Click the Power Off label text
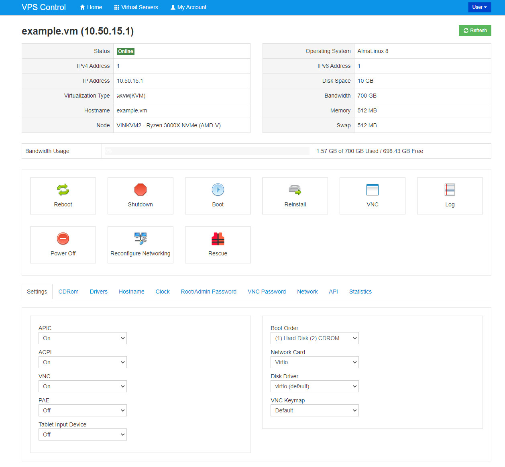The width and height of the screenshot is (505, 467). pos(63,253)
